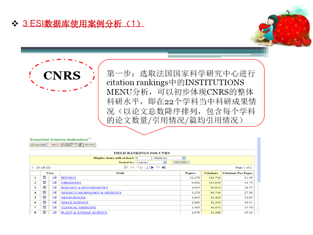Click the Essential Science Indicators logo text
The height and width of the screenshot is (235, 313).
61,140
